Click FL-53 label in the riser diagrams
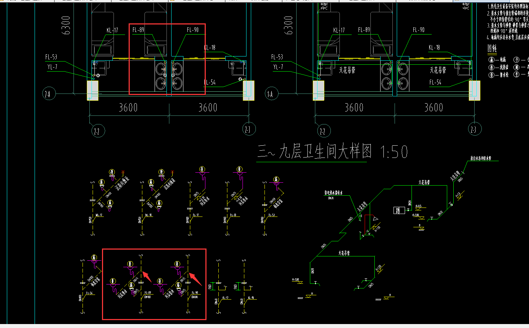529x328 pixels. click(271, 215)
